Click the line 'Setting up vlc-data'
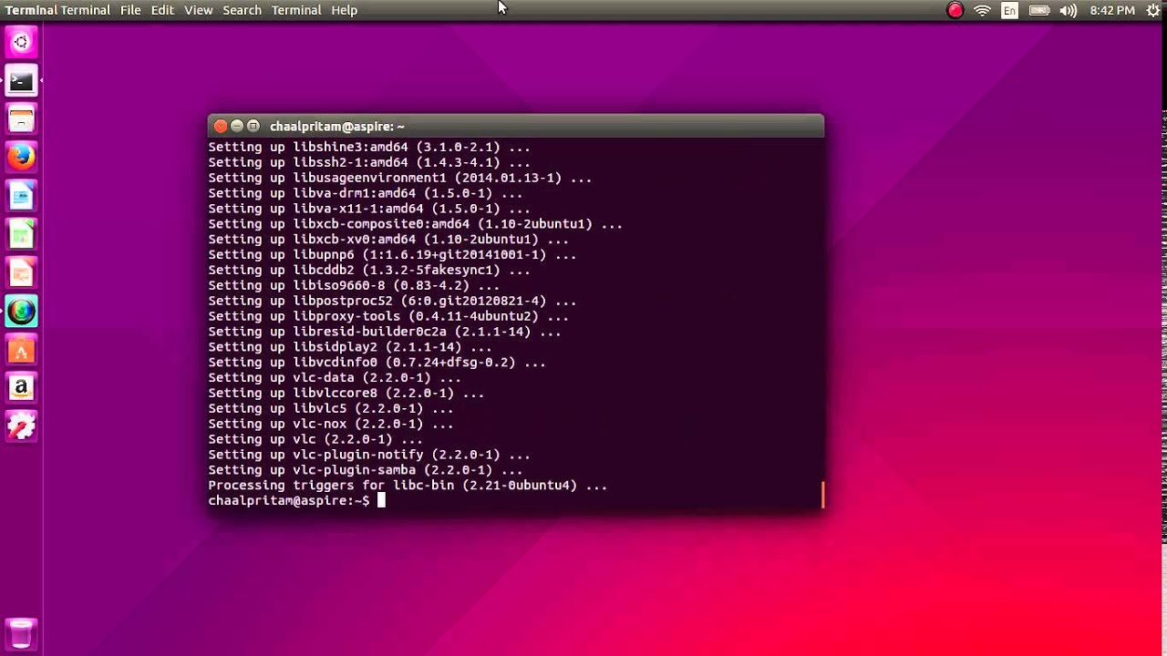 coord(335,377)
